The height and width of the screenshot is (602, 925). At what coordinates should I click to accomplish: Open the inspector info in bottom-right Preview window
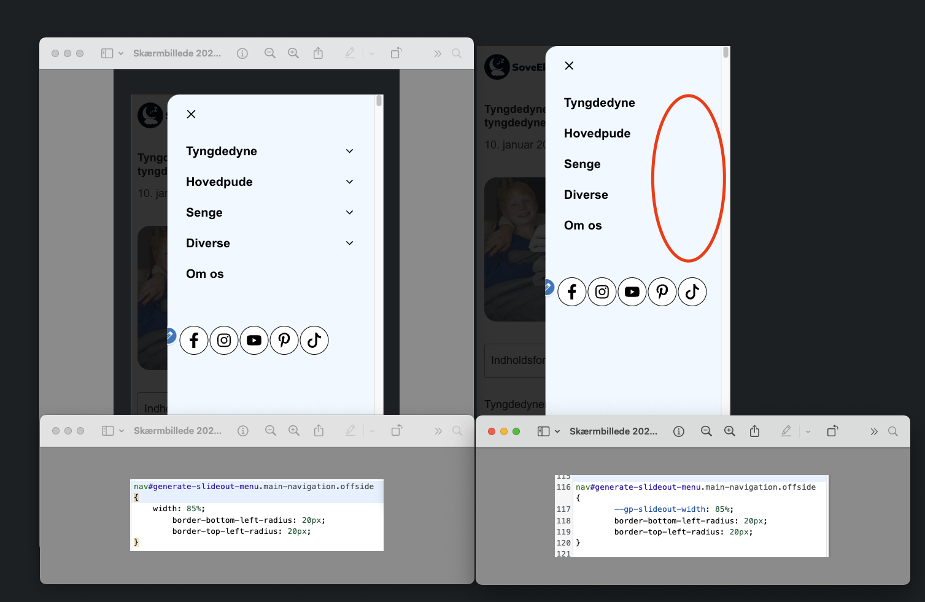click(x=679, y=431)
